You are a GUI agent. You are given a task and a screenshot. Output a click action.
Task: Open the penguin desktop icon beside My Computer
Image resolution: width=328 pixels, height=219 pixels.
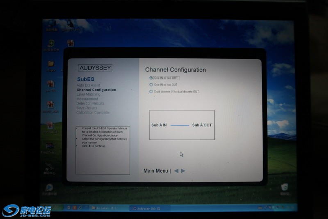coord(71,25)
